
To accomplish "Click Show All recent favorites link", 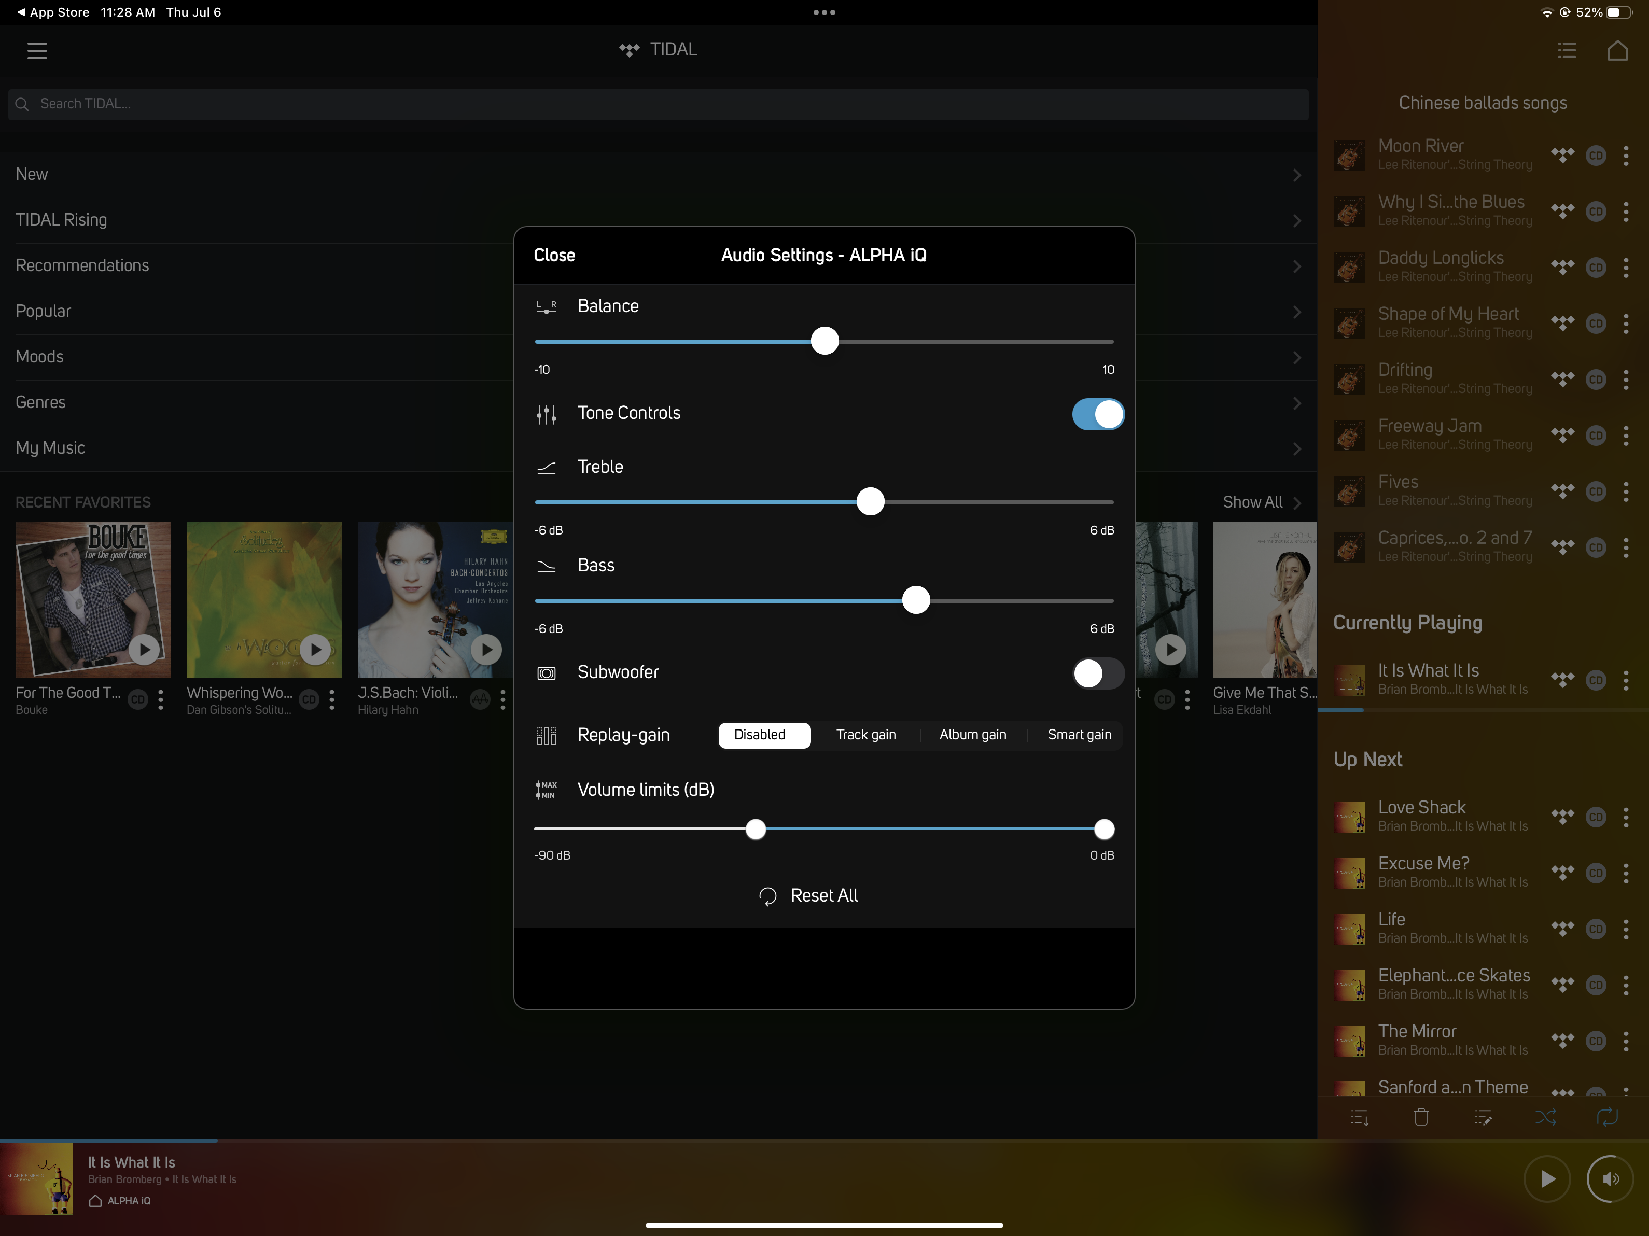I will (x=1262, y=502).
